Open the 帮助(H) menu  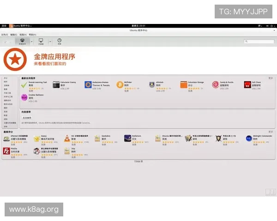(32, 35)
